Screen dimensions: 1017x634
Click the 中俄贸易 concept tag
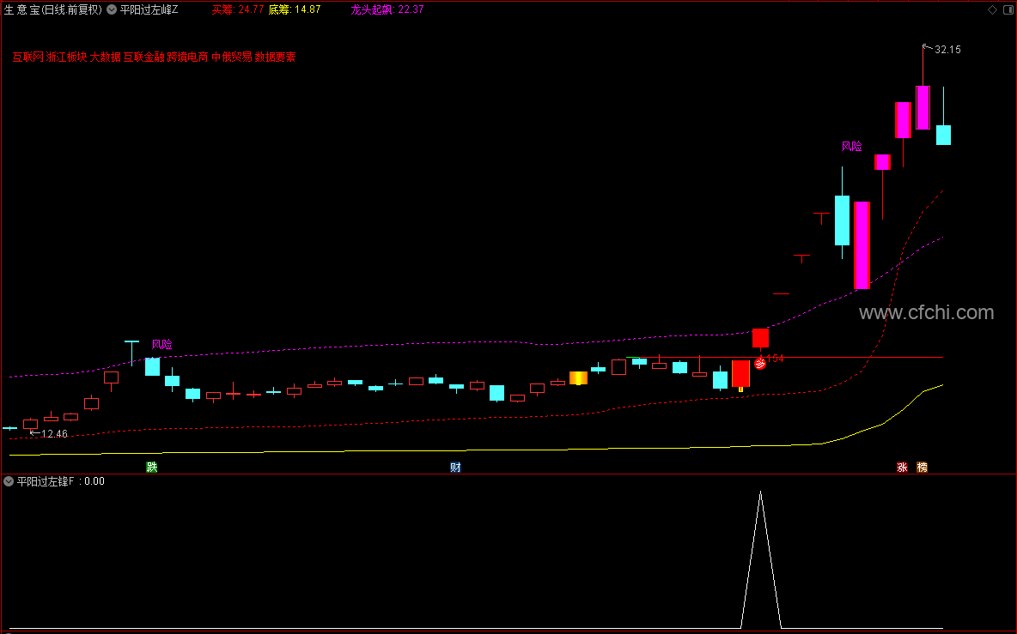tap(232, 57)
